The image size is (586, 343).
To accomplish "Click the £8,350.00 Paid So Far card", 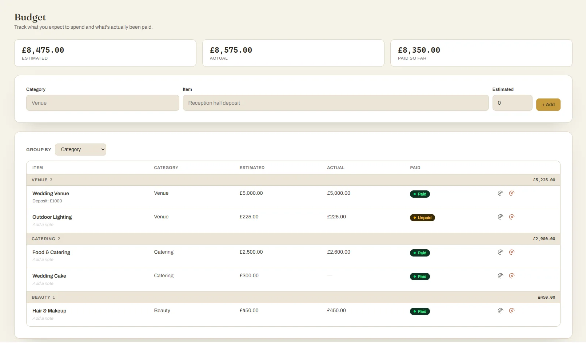I will coord(481,53).
